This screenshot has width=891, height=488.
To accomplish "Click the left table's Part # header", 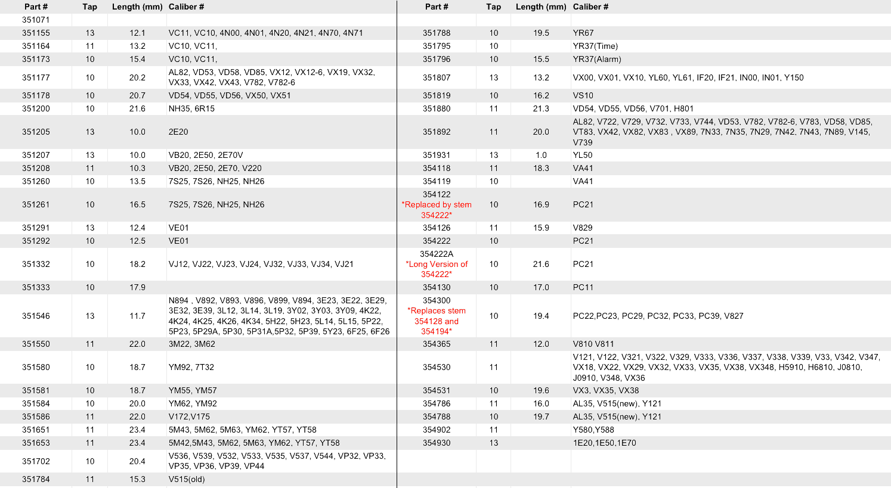I will 36,7.
